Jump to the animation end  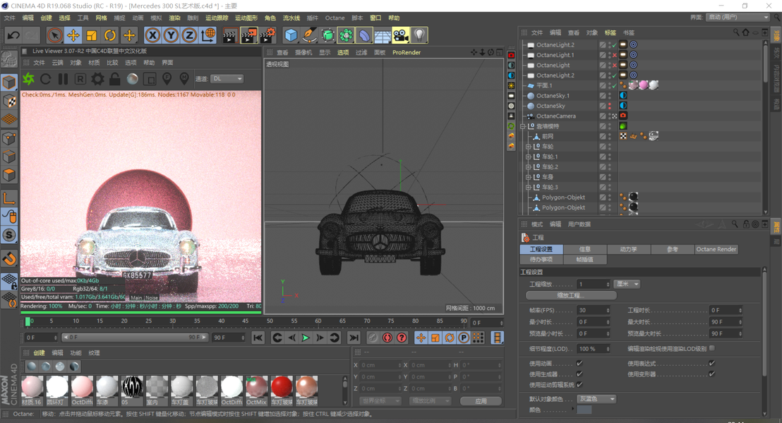point(354,338)
